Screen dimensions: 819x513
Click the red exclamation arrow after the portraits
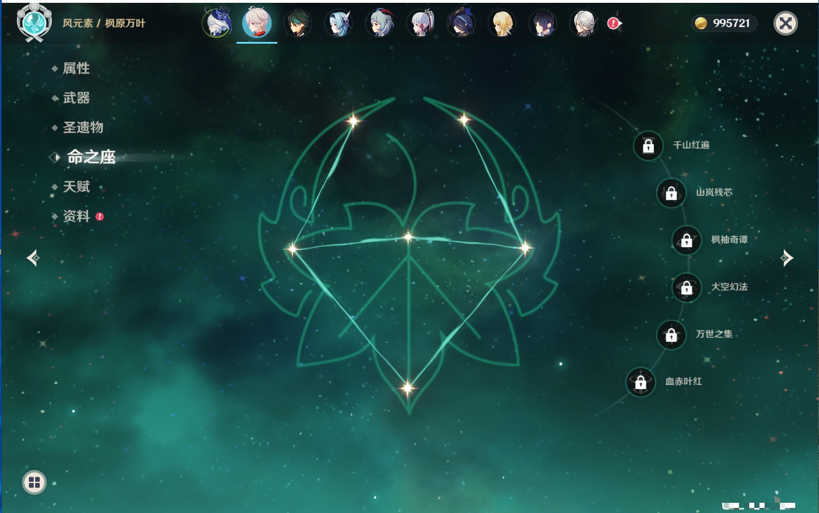tap(614, 23)
